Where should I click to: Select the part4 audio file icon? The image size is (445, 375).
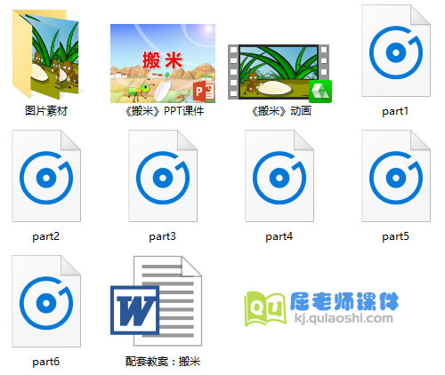coord(279,176)
